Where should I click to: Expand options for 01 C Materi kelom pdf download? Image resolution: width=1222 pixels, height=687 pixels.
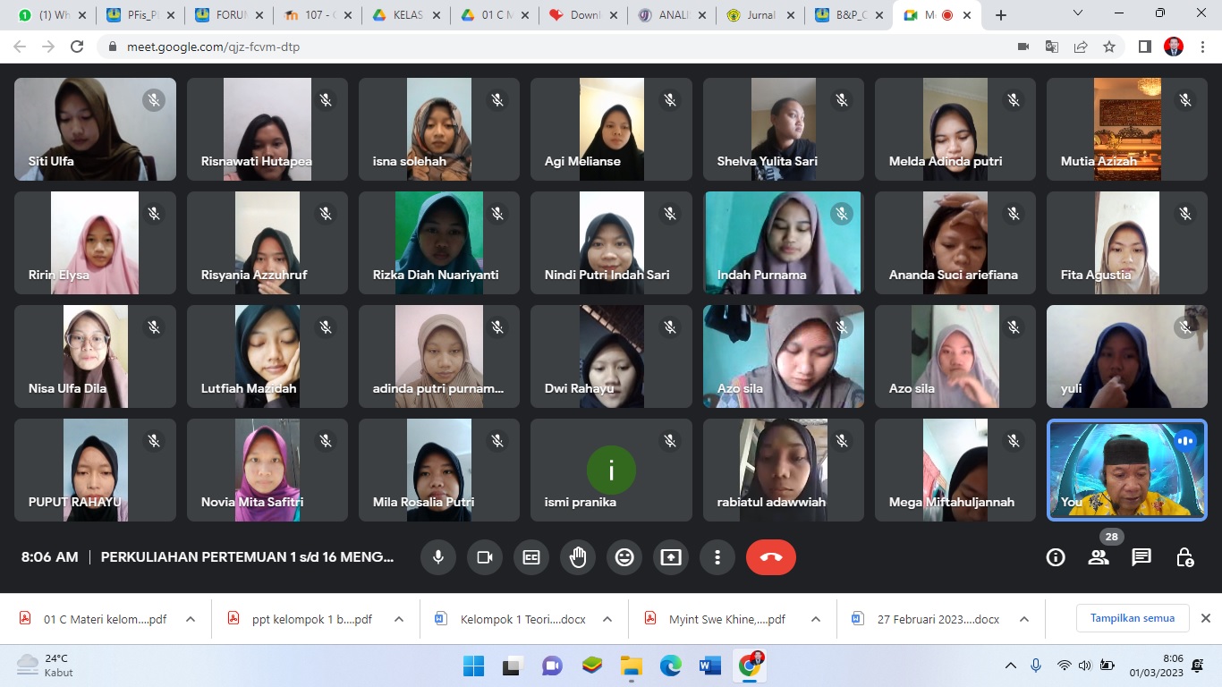[191, 619]
